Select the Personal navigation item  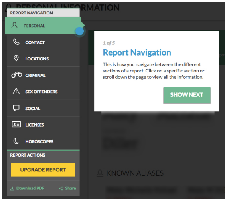pyautogui.click(x=43, y=26)
